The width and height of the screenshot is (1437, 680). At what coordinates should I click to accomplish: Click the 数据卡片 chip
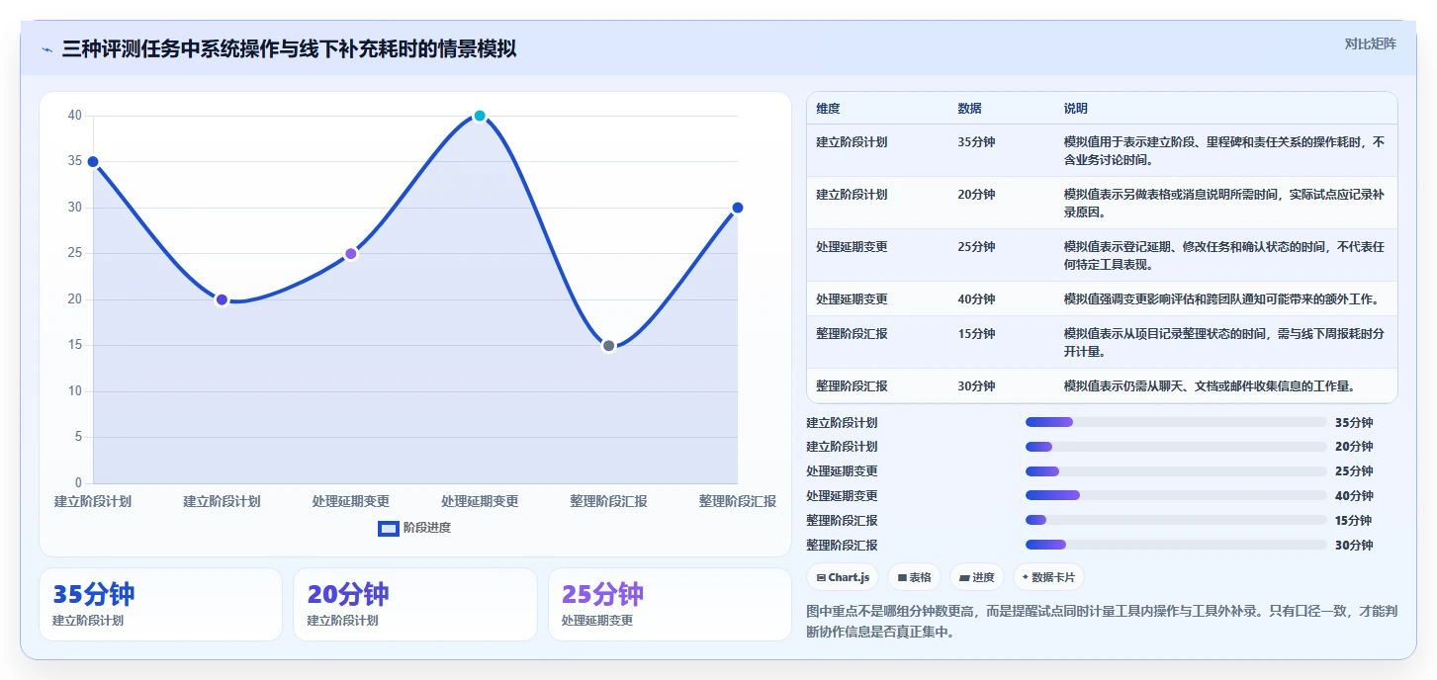tap(1048, 577)
